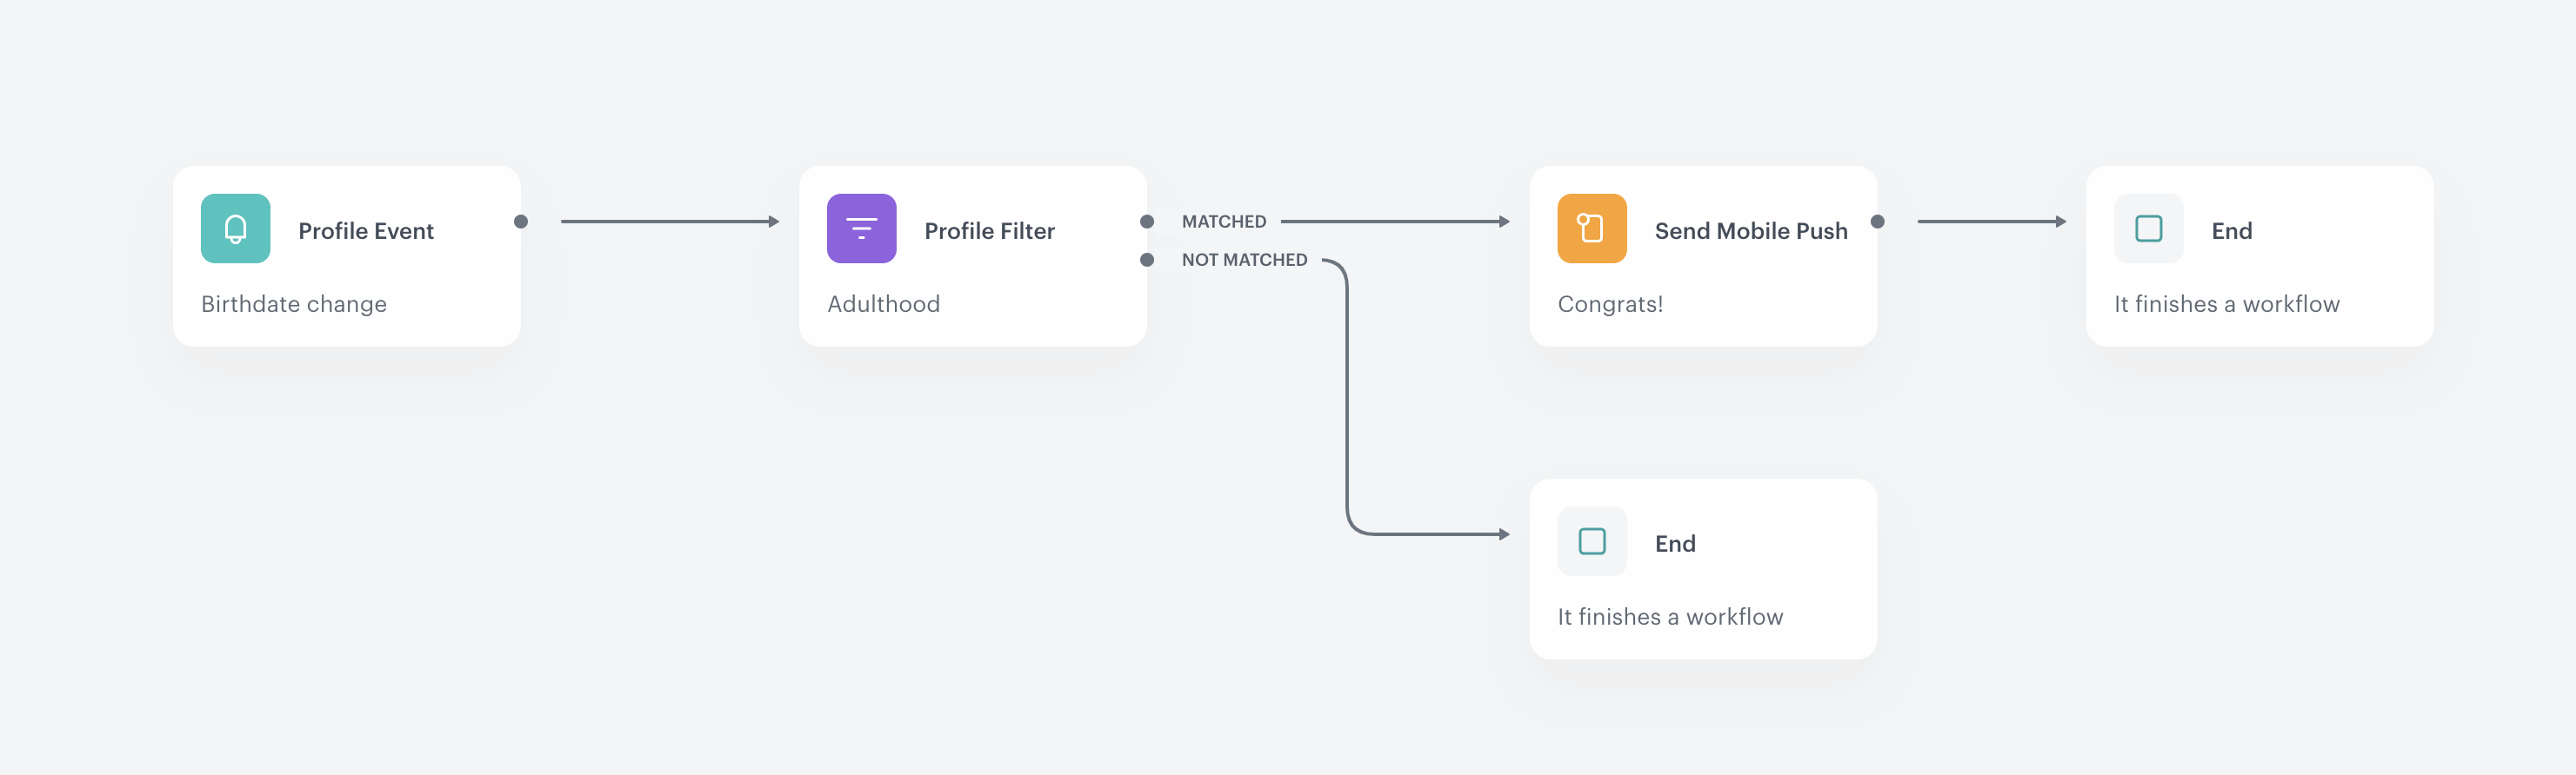Click square icon of End node after Send Mobile Push
The width and height of the screenshot is (2576, 775).
pyautogui.click(x=2148, y=229)
